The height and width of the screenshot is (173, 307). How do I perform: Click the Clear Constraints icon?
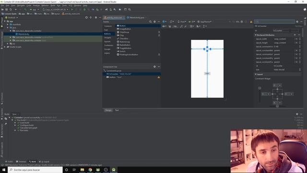click(x=181, y=26)
